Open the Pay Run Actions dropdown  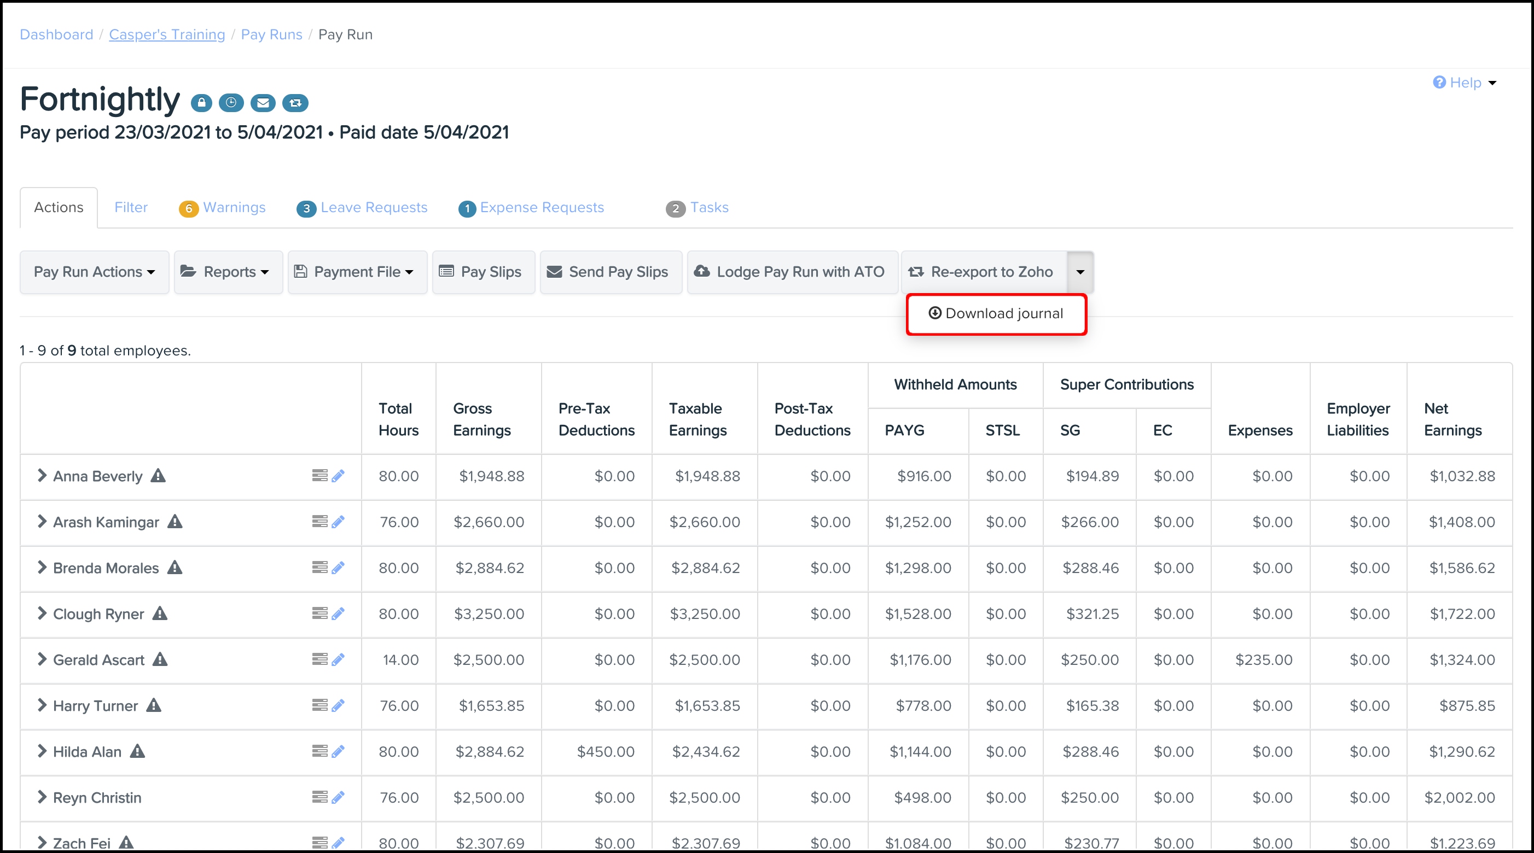95,272
